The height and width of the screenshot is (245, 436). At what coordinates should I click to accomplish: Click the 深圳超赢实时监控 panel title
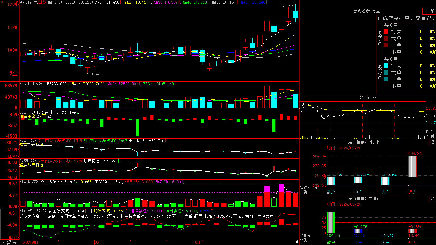(364, 142)
